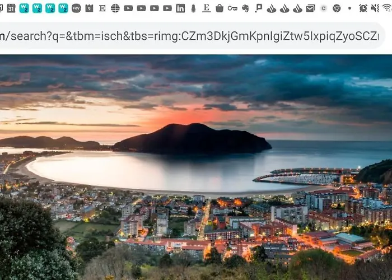Tap the coastal town sunset photo
Screen dimensions: 392x280
click(196, 167)
